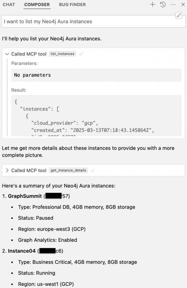The height and width of the screenshot is (288, 187).
Task: Expand the get_instance_details MCP tool call
Action: pos(7,170)
